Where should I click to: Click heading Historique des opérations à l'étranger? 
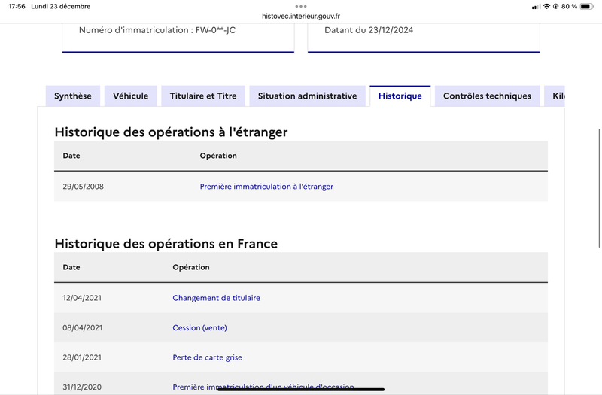coord(171,132)
